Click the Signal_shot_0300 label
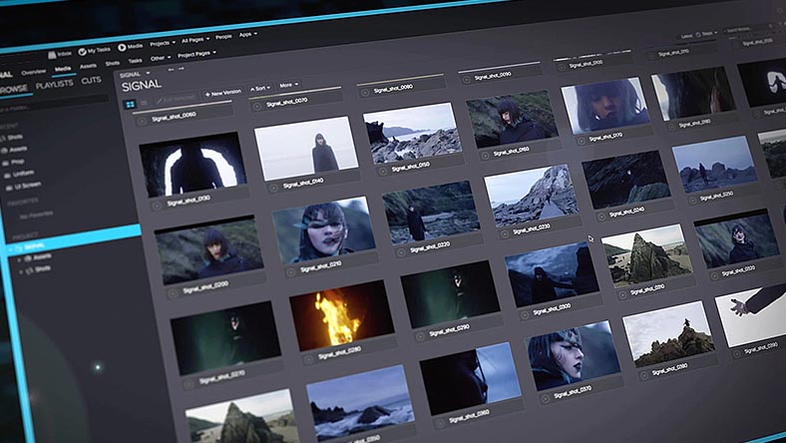Screen dimensions: 786x443 [551, 310]
